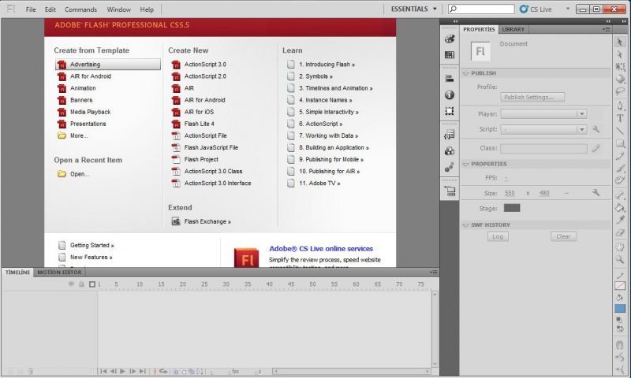Viewport: 631px width, 378px height.
Task: Click the Stage color swatch
Action: click(512, 208)
